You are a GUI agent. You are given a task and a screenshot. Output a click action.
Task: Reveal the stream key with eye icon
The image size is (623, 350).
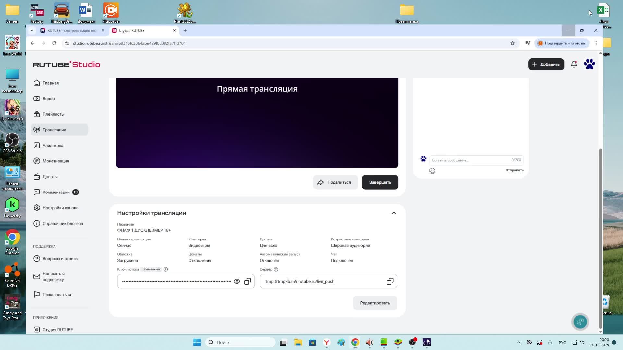click(x=237, y=281)
